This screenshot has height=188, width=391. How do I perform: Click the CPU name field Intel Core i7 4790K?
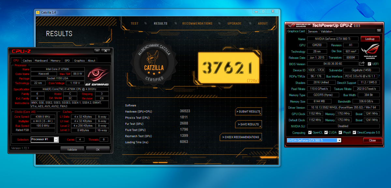click(57, 69)
